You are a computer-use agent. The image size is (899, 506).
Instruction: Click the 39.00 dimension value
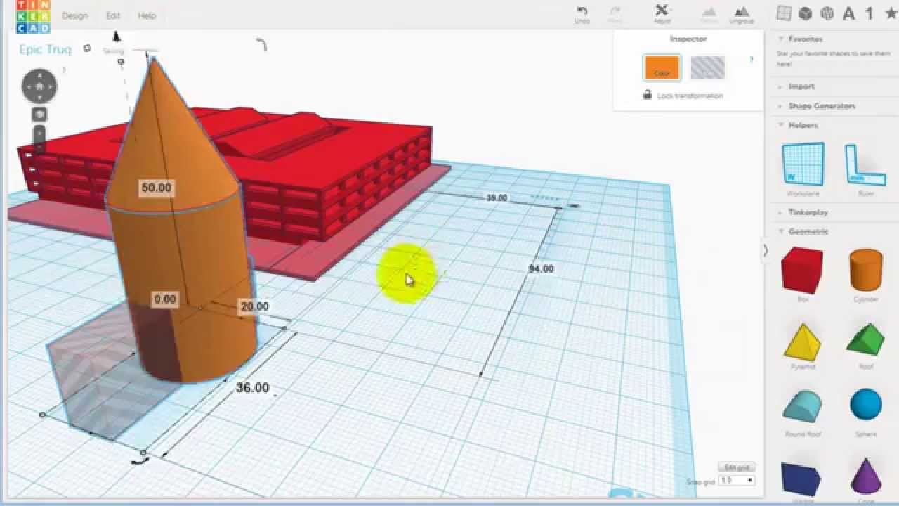[497, 198]
